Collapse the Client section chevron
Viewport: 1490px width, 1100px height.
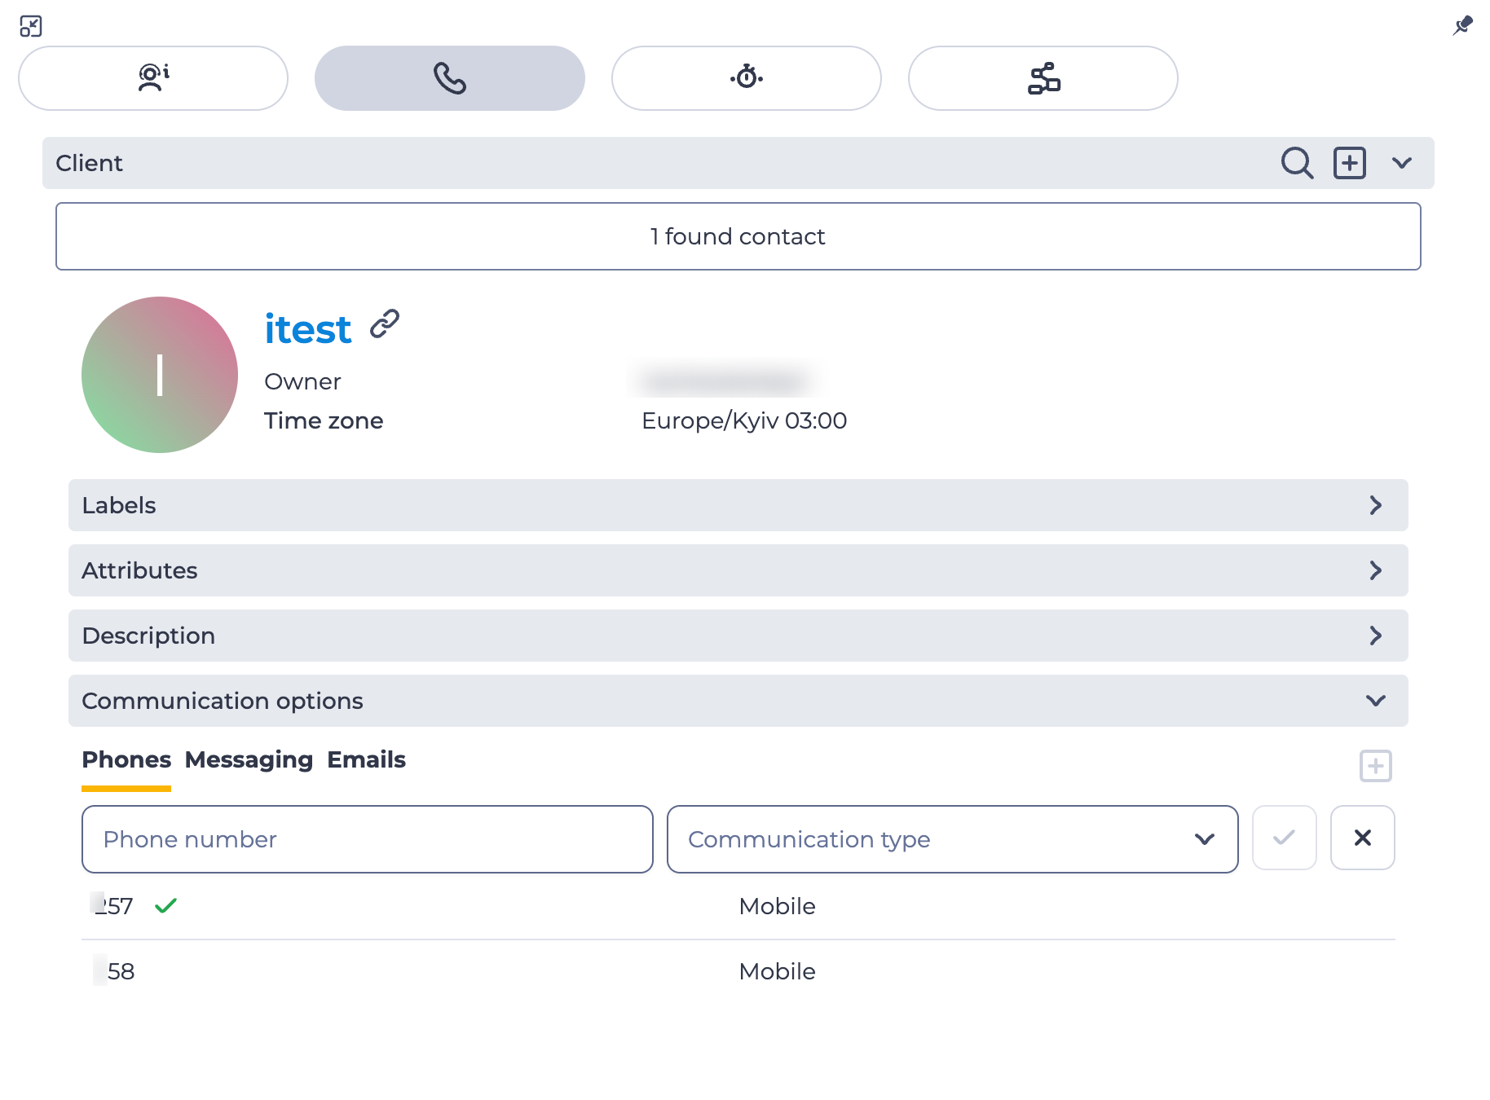click(1402, 163)
